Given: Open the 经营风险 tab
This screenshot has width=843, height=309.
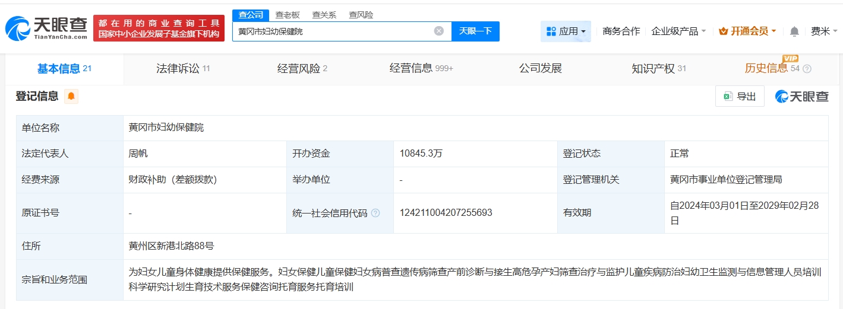Looking at the screenshot, I should [302, 69].
